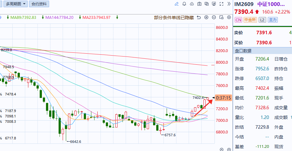Click the 7478.4 retracement level label
The image size is (292, 151).
[x=10, y=94]
